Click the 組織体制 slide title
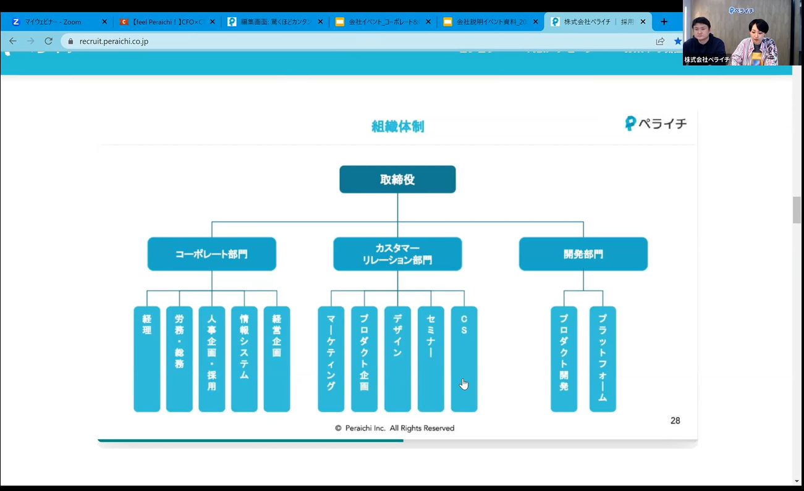The height and width of the screenshot is (491, 804). (397, 127)
